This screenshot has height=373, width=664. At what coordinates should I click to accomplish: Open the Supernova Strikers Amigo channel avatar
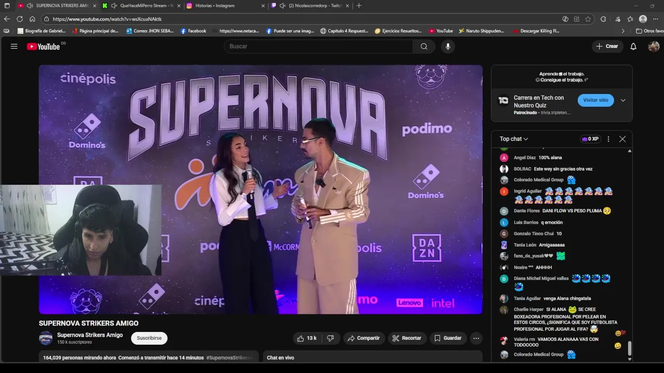[46, 338]
